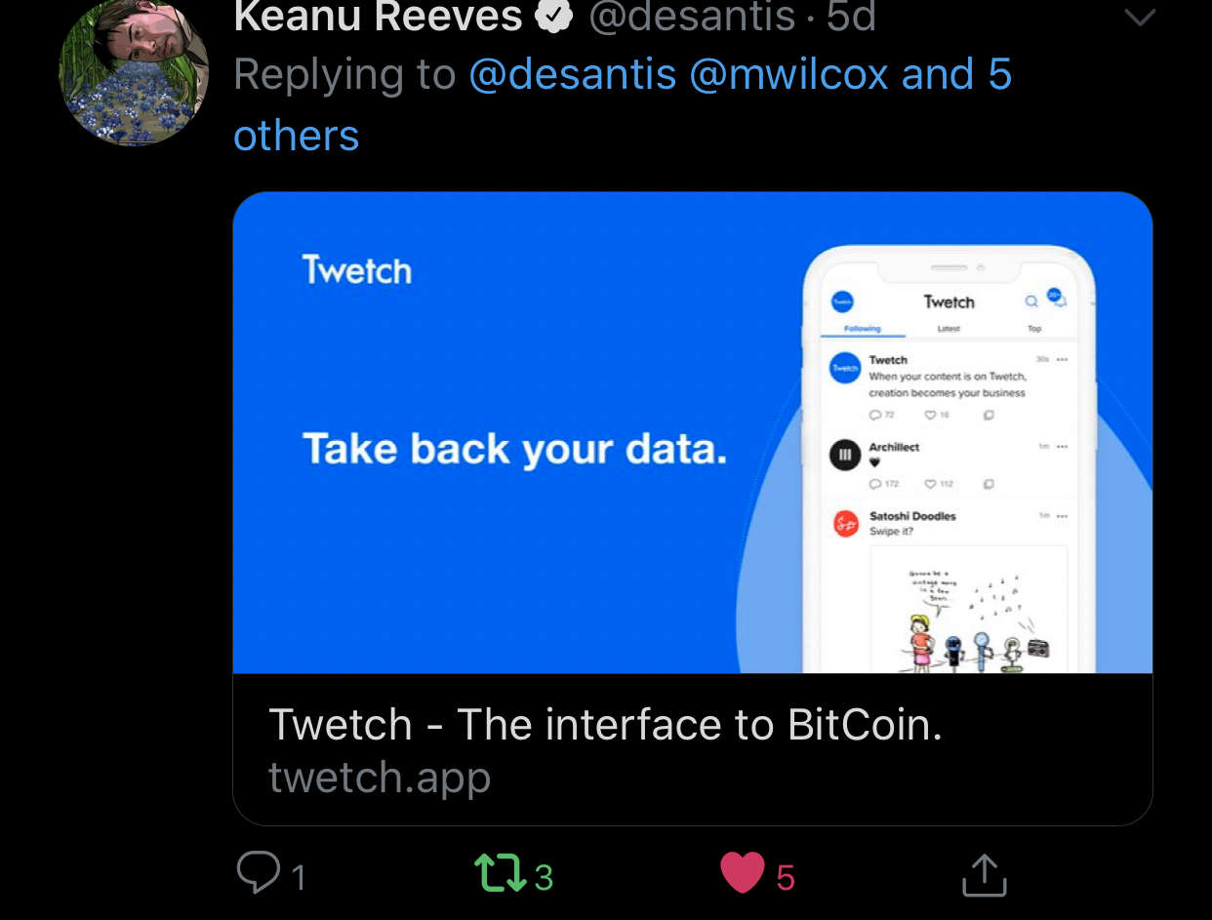
Task: Click the red Satoshi Doodles avatar
Action: [844, 523]
